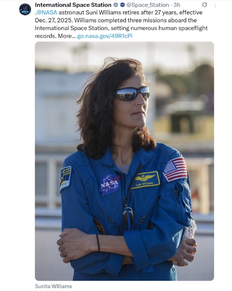Click the Sunita Williams caption below the photo
232x291 pixels.
53,286
